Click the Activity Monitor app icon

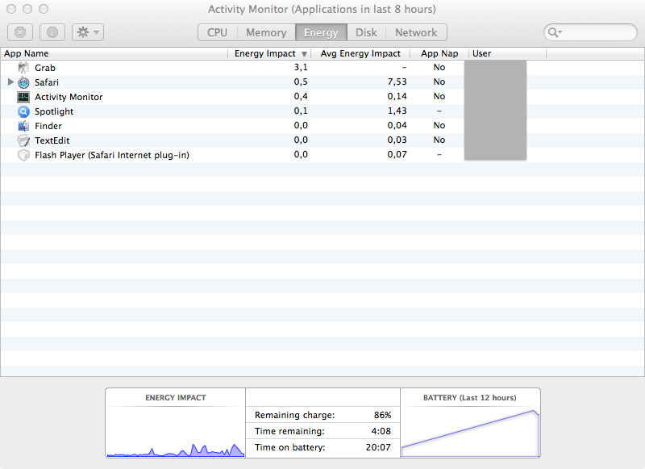[x=23, y=97]
